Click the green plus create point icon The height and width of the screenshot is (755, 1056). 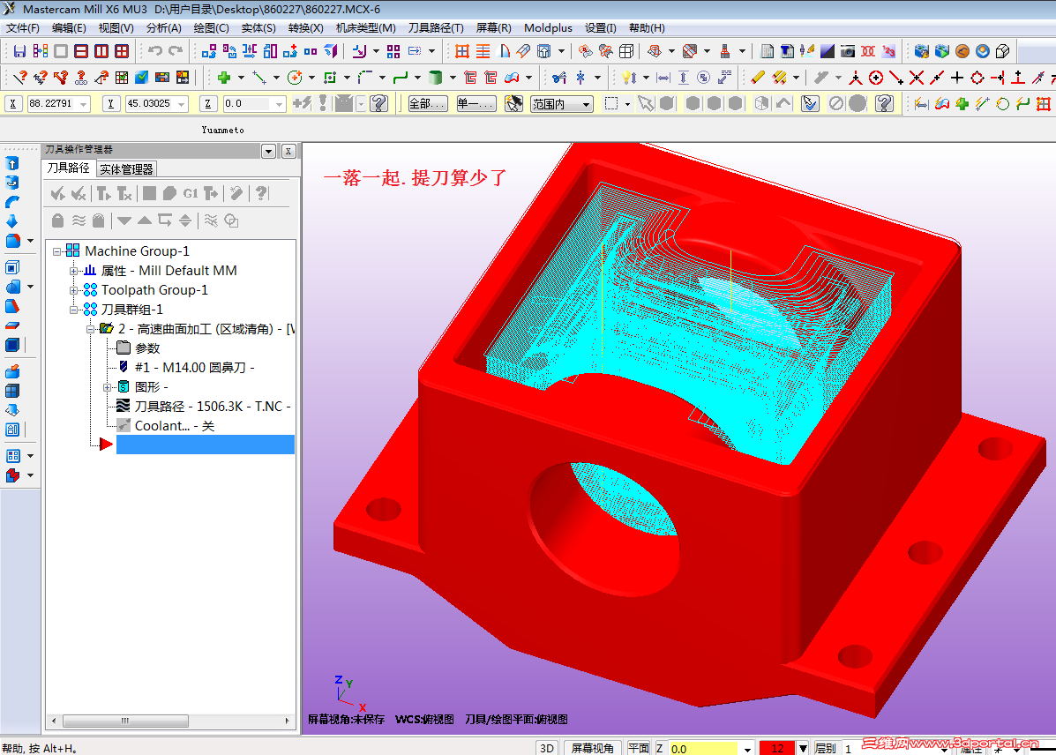[224, 78]
